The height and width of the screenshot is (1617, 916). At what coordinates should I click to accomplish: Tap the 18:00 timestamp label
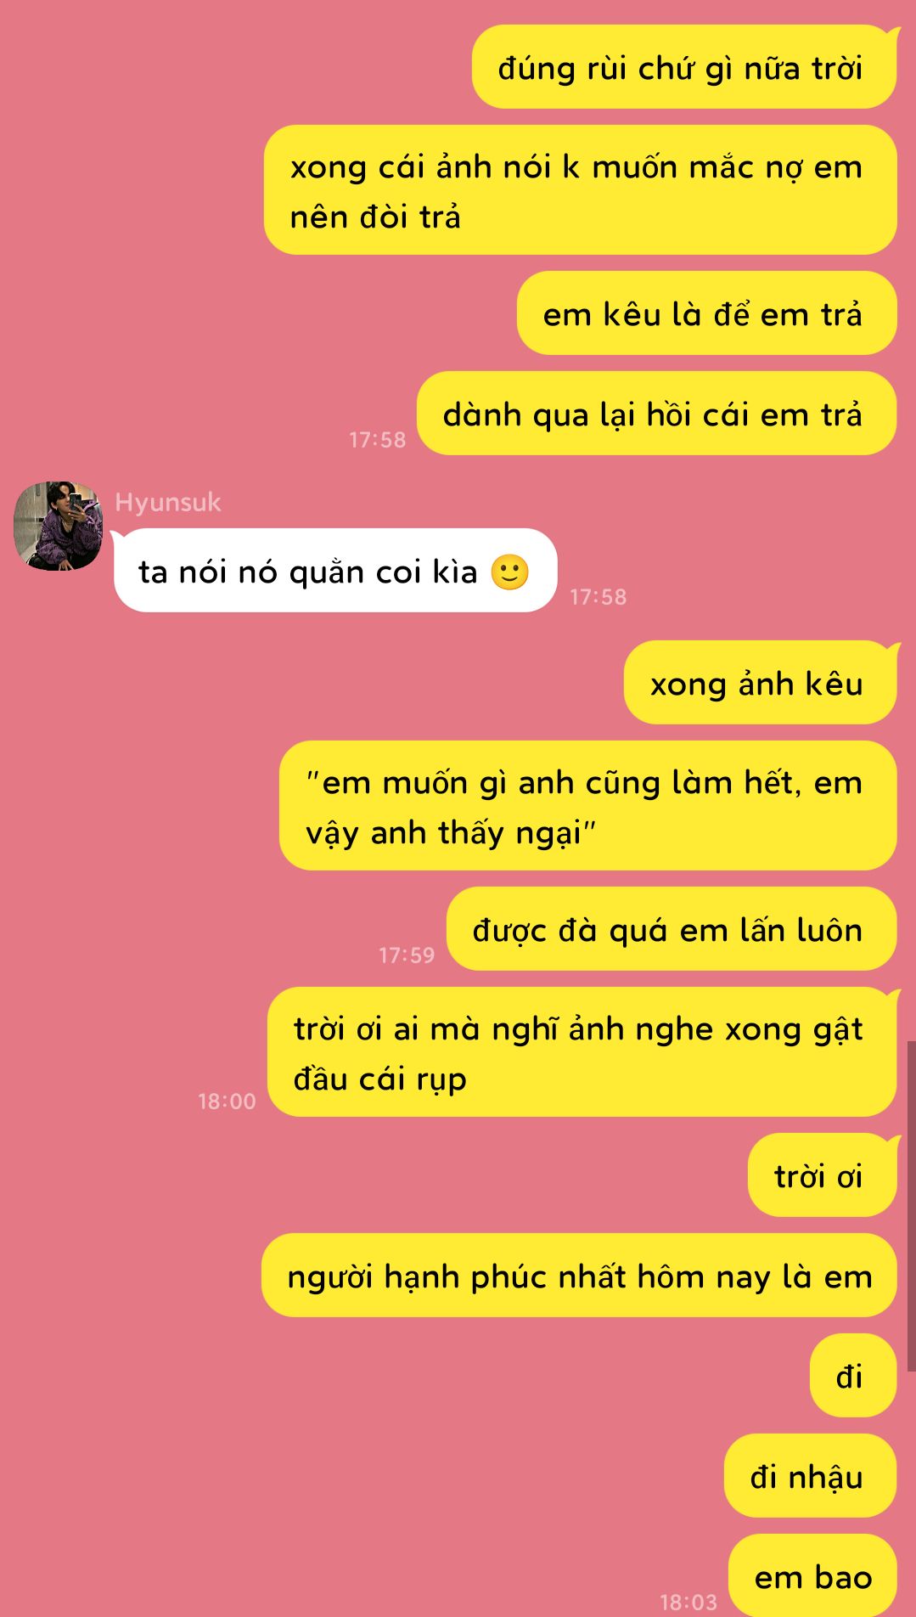227,1101
